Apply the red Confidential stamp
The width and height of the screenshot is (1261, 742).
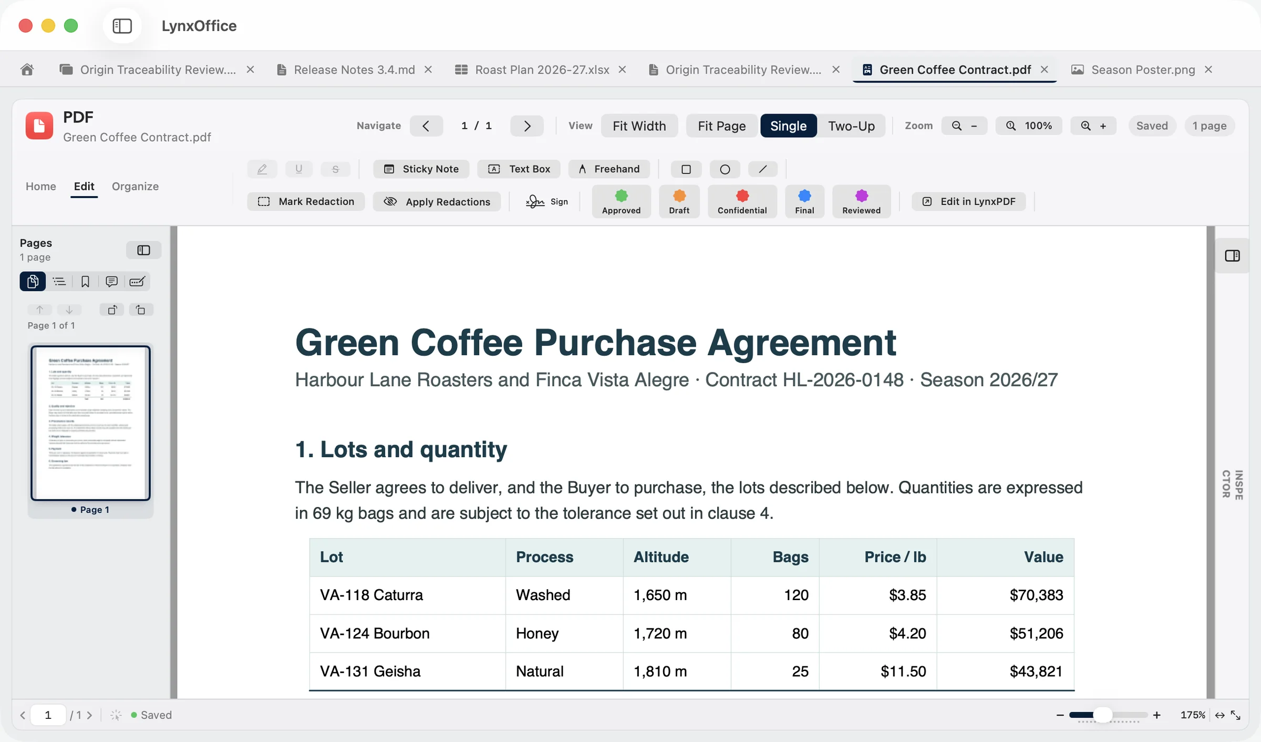(742, 201)
